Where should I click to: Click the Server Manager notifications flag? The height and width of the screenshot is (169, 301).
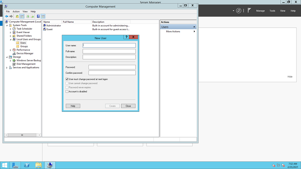click(249, 10)
